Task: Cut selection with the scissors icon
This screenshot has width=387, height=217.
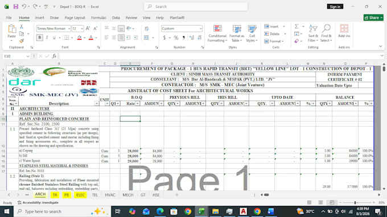Action: coord(22,27)
